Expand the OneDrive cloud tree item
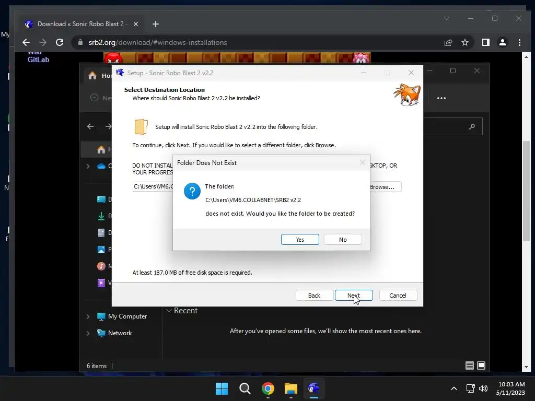This screenshot has width=535, height=401. 88,166
